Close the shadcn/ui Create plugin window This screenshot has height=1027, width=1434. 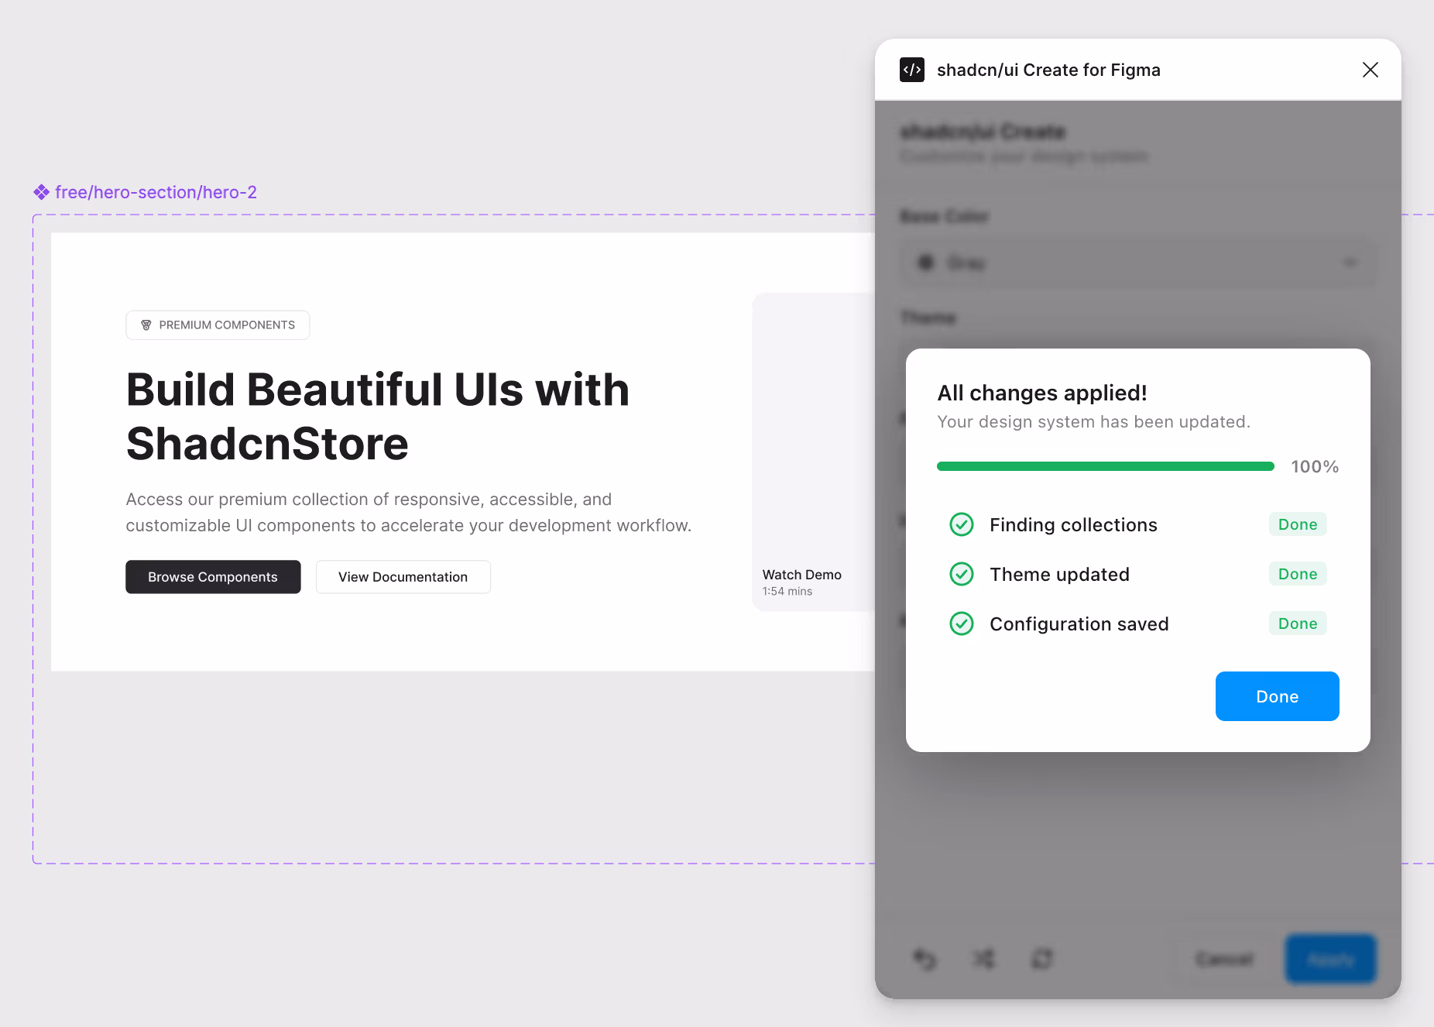click(x=1370, y=70)
